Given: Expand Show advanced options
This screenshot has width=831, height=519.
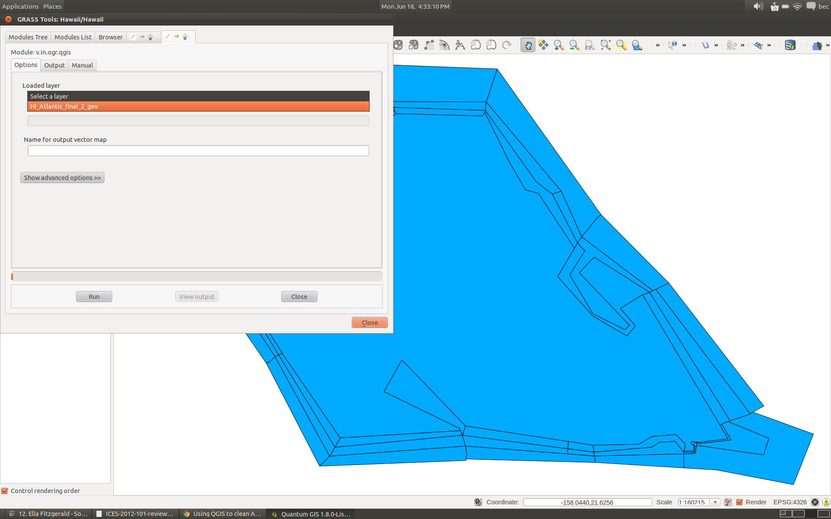Looking at the screenshot, I should tap(62, 178).
